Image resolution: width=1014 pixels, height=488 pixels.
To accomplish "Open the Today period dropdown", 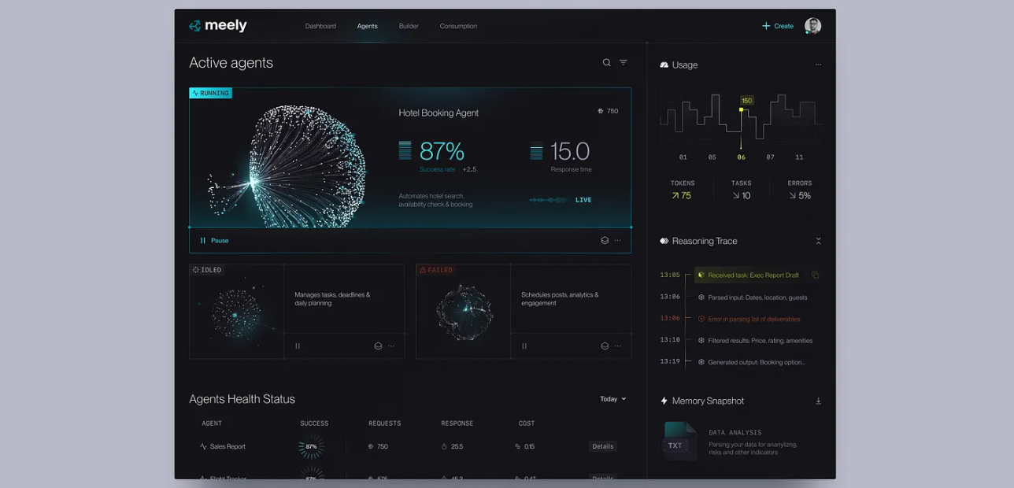I will pos(613,399).
